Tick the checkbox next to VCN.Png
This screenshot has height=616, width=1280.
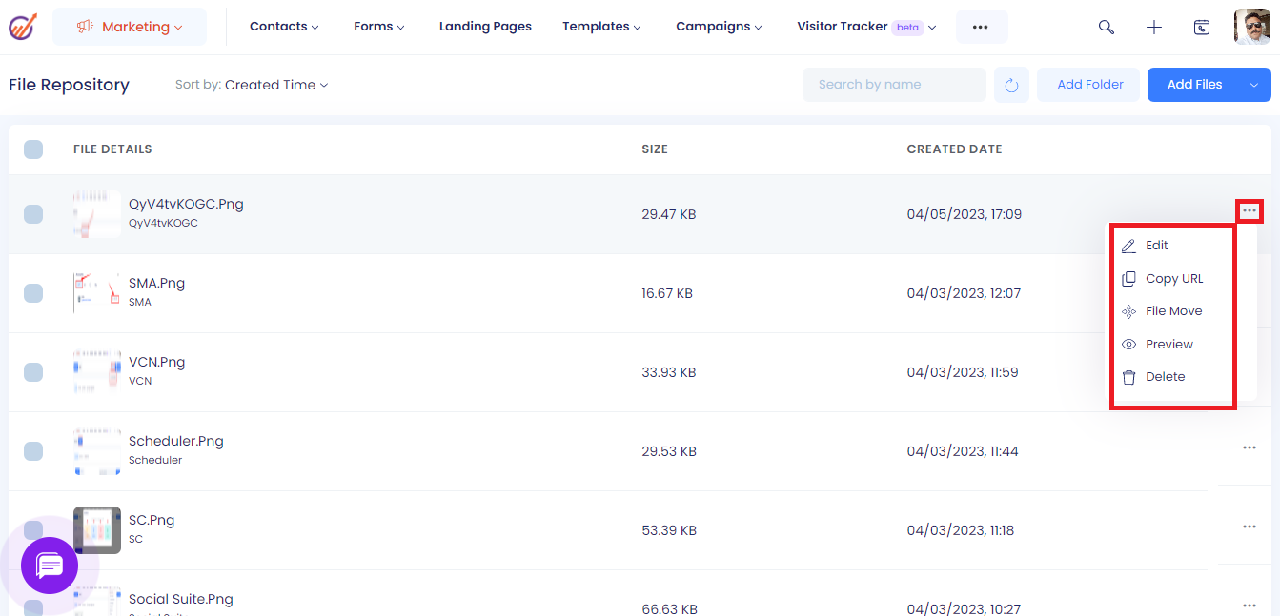33,372
